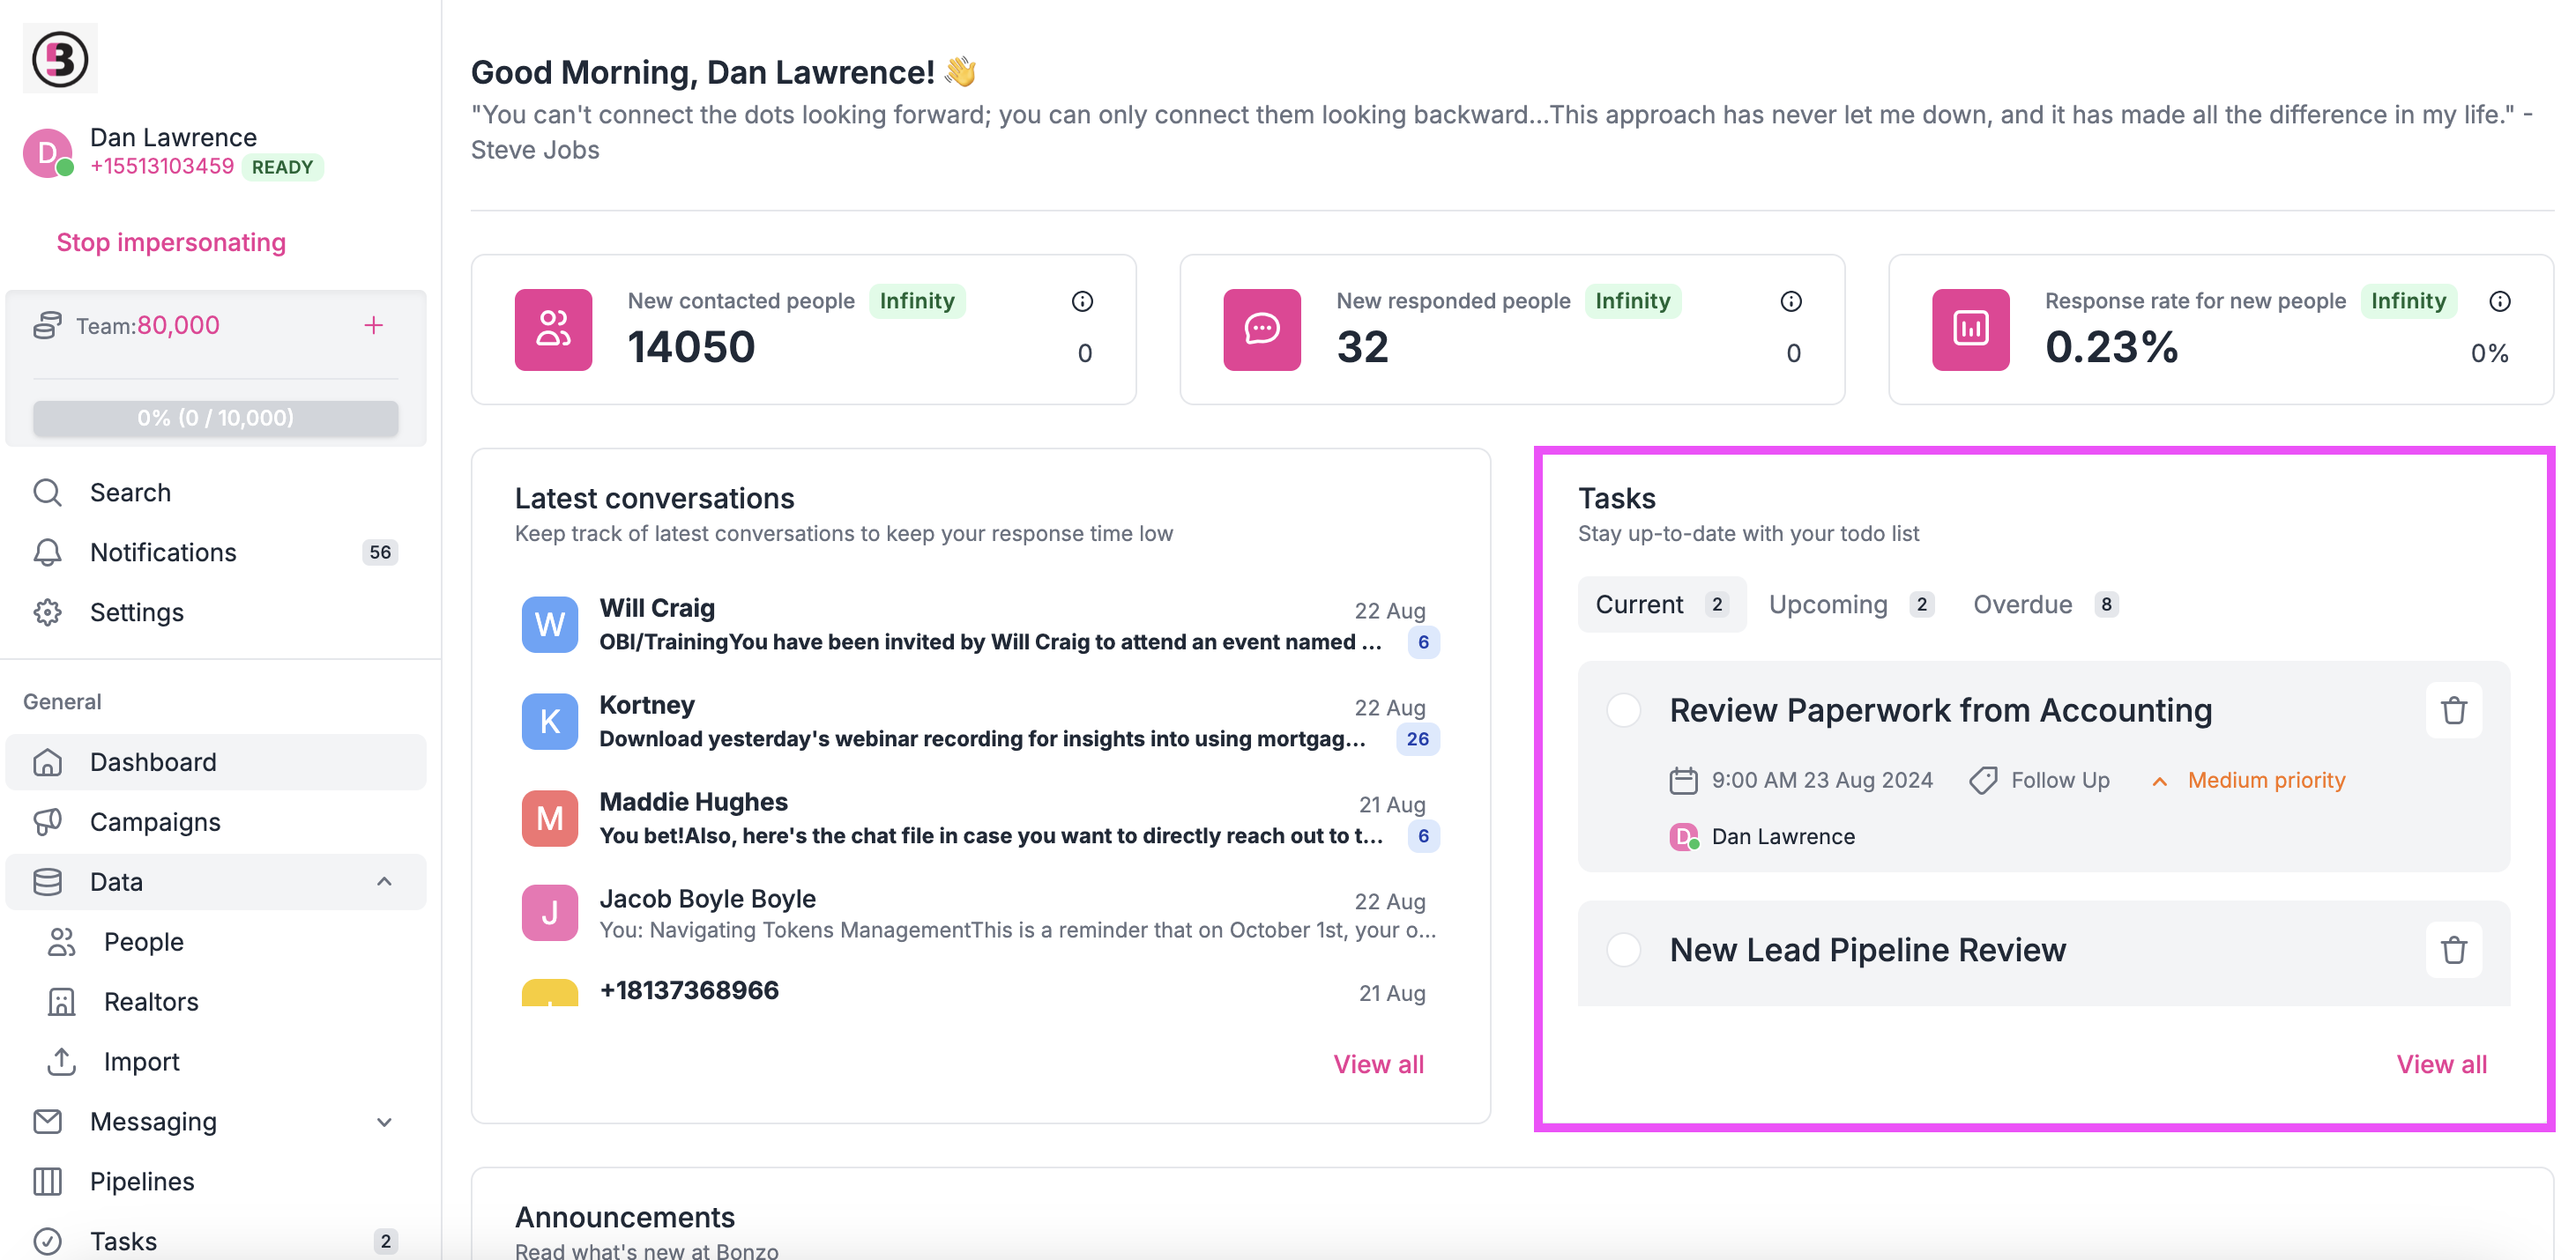Click the Bonzo logo top left
This screenshot has height=1260, width=2576.
click(59, 58)
